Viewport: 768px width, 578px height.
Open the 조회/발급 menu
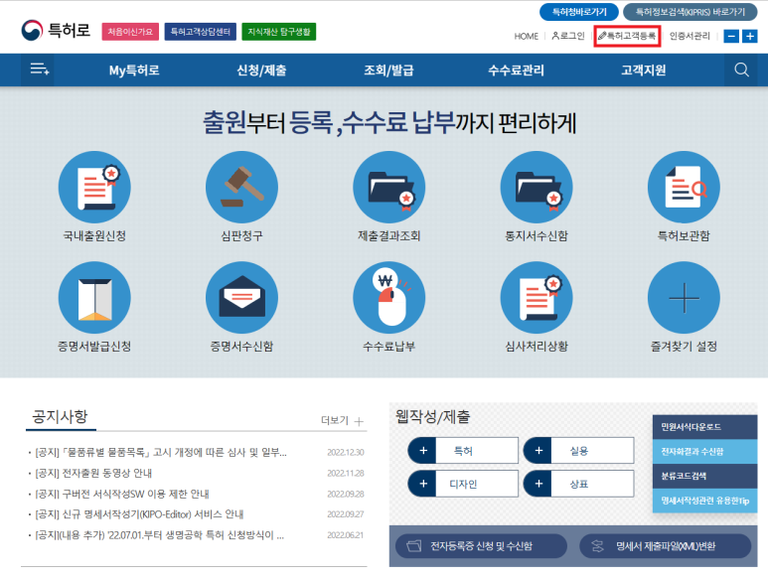point(388,70)
